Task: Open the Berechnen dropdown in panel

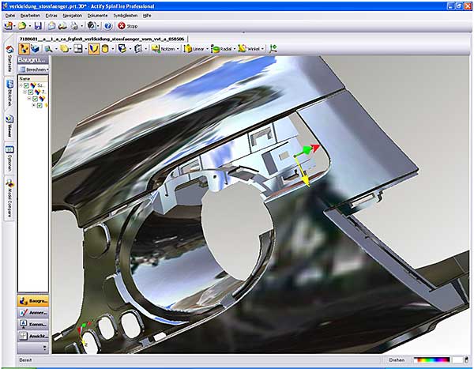Action: coord(34,70)
